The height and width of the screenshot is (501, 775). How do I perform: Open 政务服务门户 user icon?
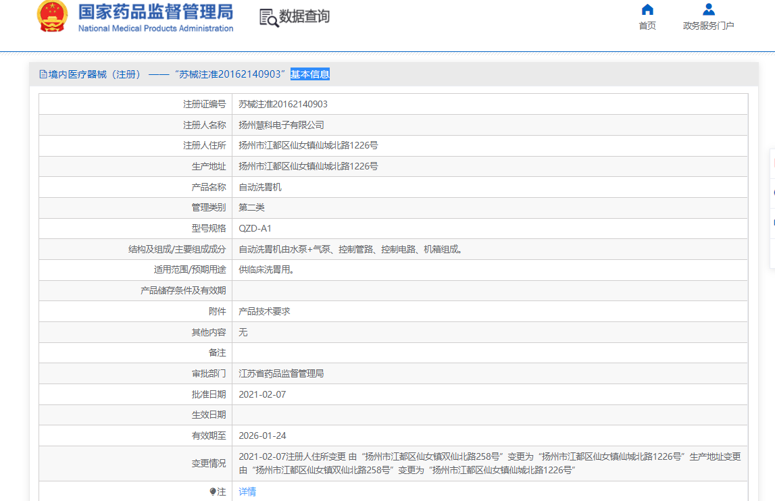(x=708, y=9)
